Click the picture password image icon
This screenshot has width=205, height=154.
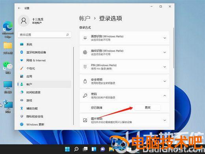(x=85, y=120)
